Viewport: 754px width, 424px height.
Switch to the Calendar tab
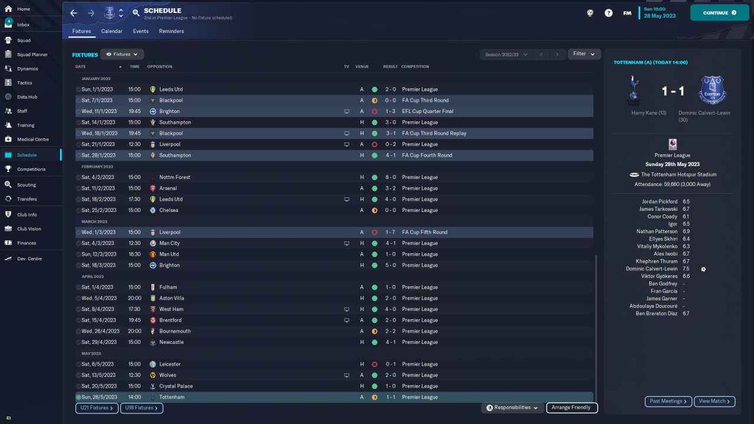(112, 31)
